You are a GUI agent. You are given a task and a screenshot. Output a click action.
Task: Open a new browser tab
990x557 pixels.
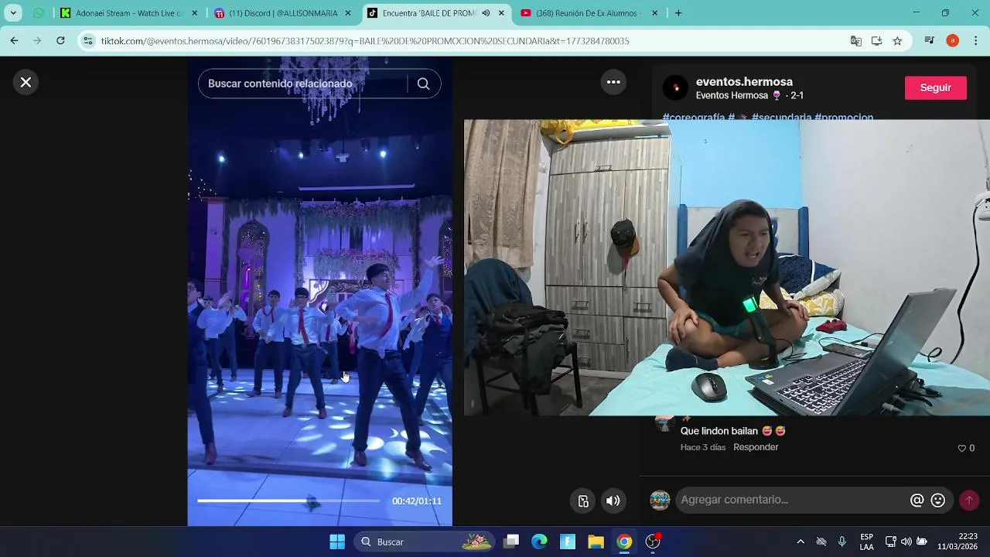click(678, 13)
